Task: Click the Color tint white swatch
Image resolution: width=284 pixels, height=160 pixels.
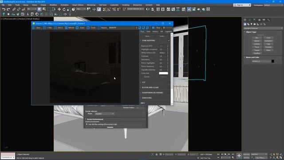Action: coord(163,73)
